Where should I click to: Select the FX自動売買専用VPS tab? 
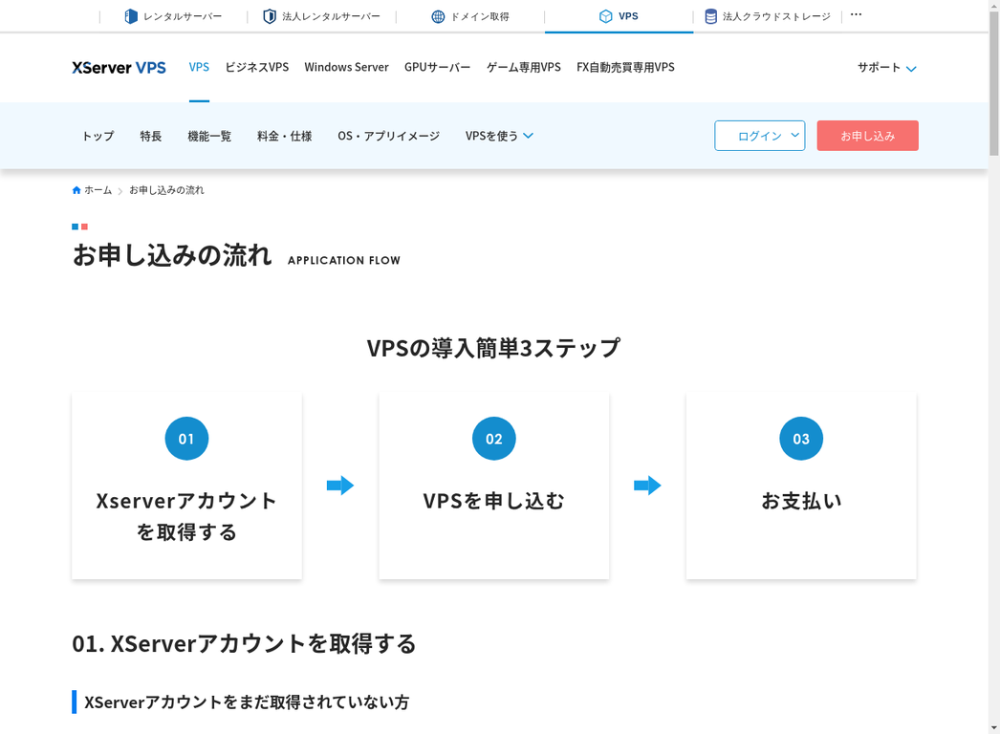tap(624, 67)
